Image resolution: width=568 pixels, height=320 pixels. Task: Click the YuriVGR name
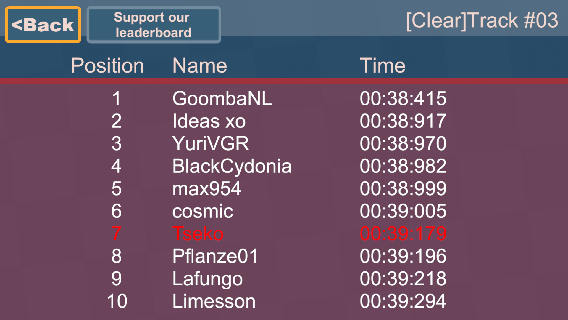click(x=210, y=143)
